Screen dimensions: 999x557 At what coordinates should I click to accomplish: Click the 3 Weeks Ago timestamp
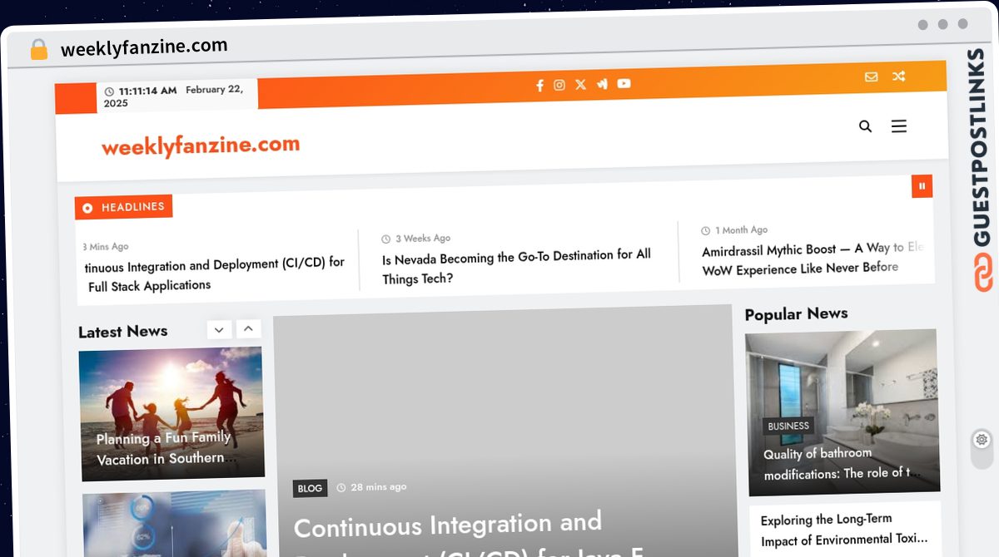416,239
